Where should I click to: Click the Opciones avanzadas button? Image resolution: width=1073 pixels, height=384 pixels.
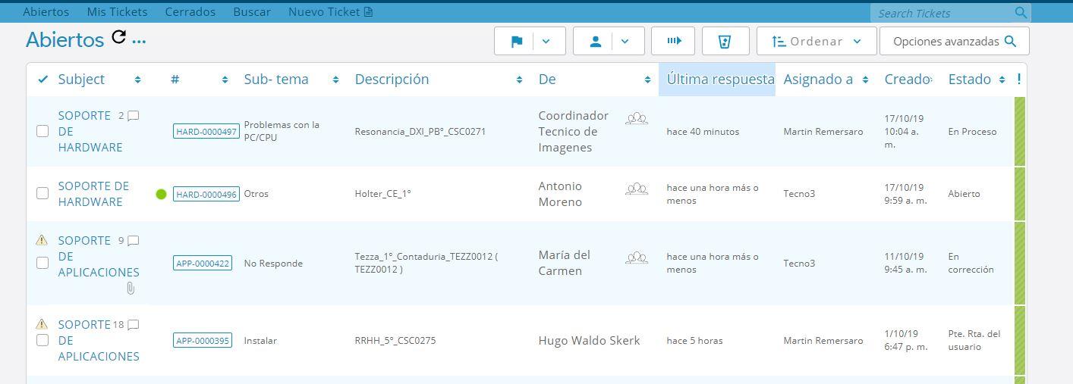click(x=954, y=42)
